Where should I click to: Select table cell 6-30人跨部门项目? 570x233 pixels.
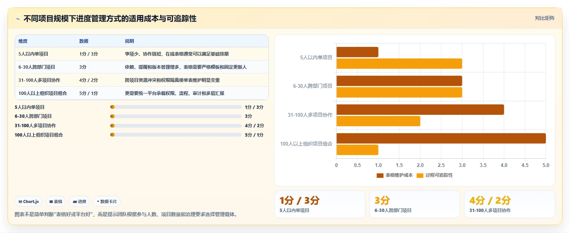click(37, 67)
